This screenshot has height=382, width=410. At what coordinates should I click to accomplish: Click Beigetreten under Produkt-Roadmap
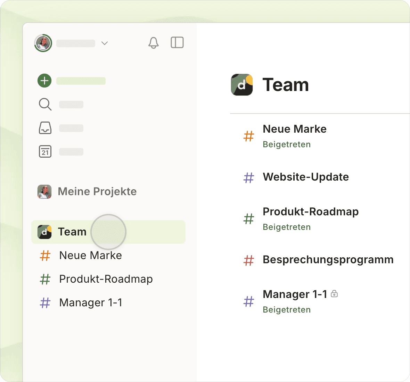click(x=287, y=227)
